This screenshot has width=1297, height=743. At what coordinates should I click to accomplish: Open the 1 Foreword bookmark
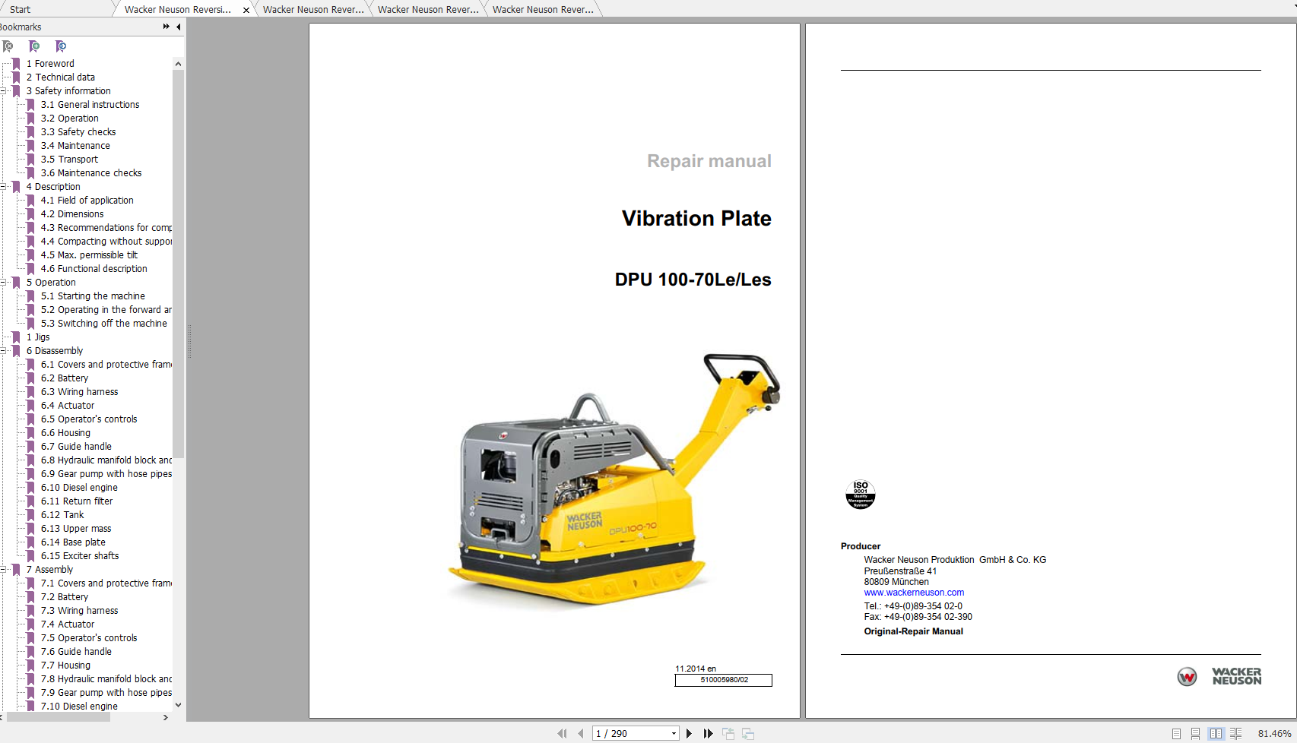click(50, 64)
